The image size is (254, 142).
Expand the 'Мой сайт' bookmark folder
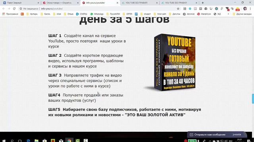tap(160, 14)
